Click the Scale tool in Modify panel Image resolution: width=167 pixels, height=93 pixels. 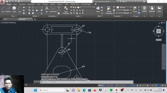click(x=33, y=13)
